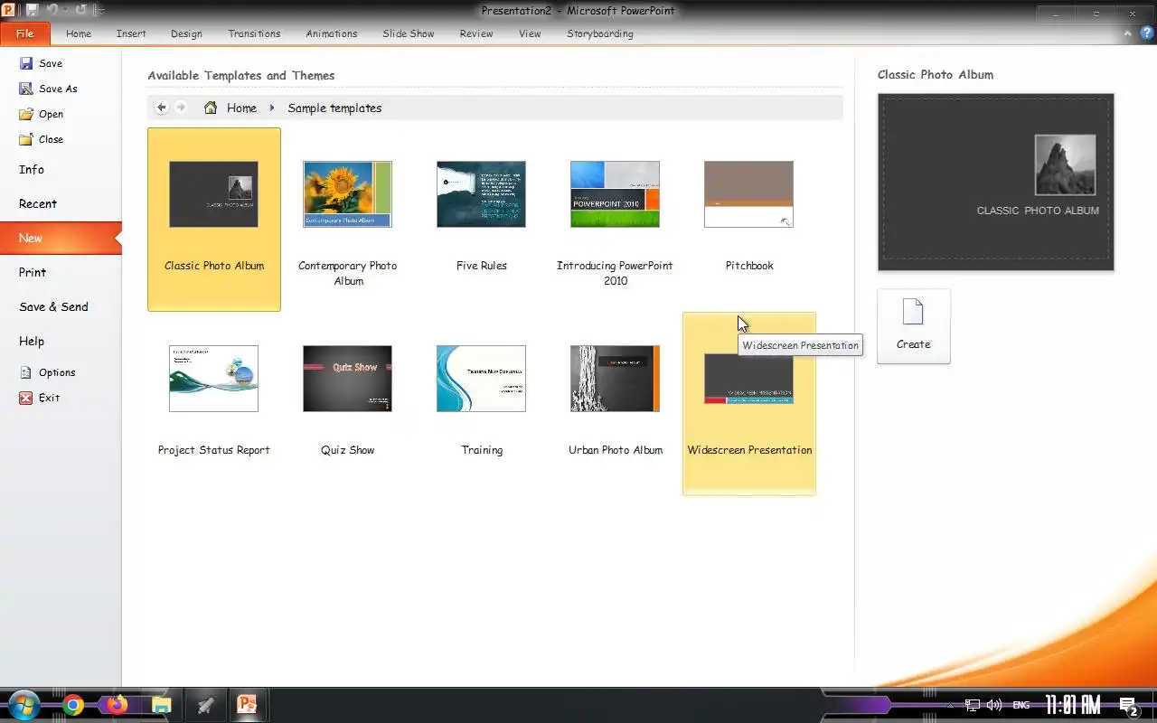Open the Slide Show ribbon tab
The image size is (1157, 723).
click(409, 34)
